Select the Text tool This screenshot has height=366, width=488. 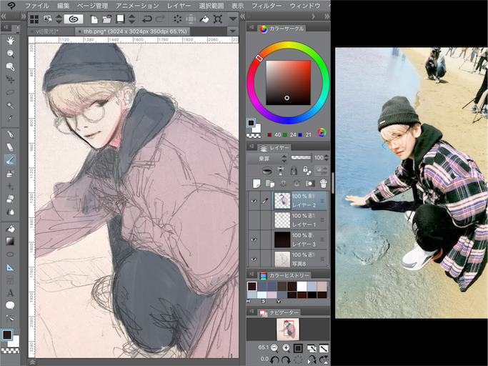coord(10,293)
